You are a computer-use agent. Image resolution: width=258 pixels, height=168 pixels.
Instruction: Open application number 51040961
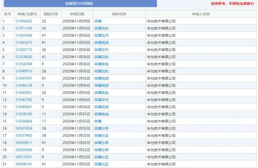23,107
